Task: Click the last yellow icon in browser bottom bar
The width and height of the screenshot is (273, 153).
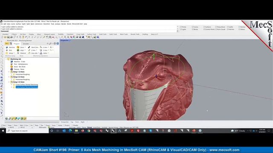Action: coord(25,119)
